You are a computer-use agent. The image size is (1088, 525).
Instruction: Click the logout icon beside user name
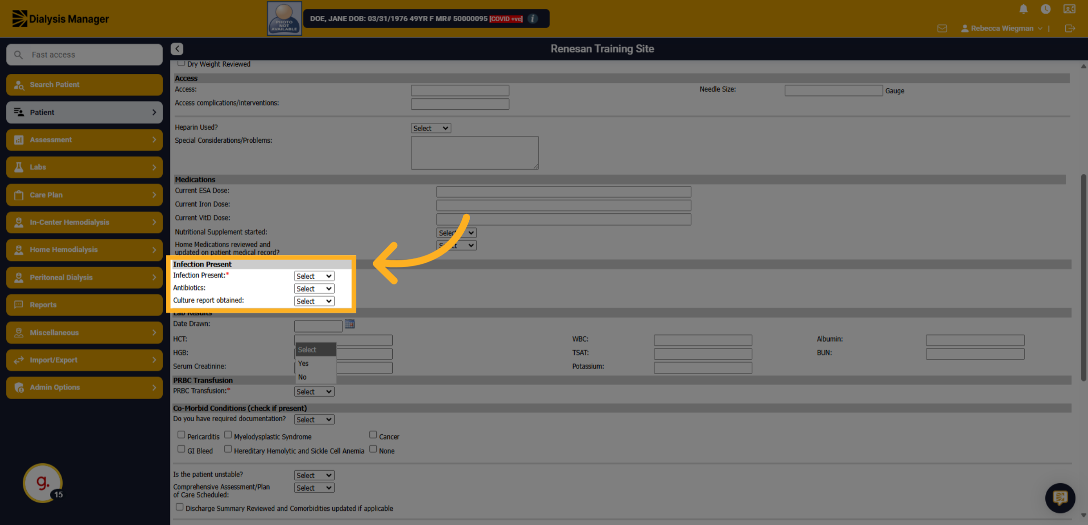[1070, 29]
